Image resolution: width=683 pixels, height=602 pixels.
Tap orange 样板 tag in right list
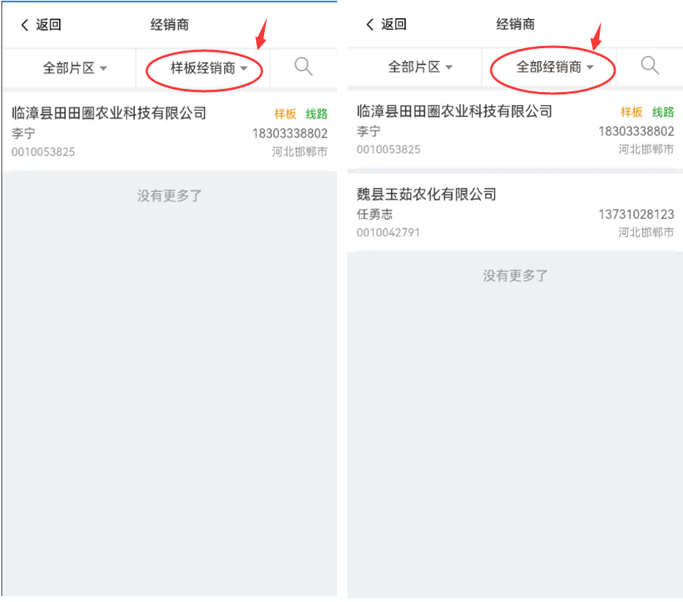click(x=632, y=112)
